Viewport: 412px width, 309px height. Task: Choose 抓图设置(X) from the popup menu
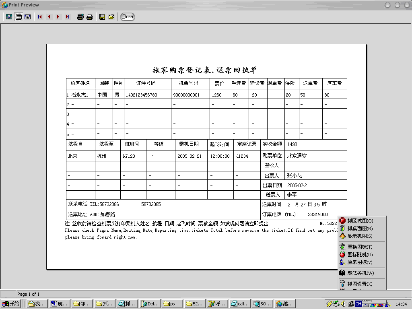point(362,284)
